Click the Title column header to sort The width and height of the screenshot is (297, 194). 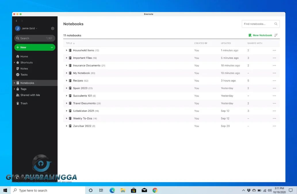coord(69,43)
